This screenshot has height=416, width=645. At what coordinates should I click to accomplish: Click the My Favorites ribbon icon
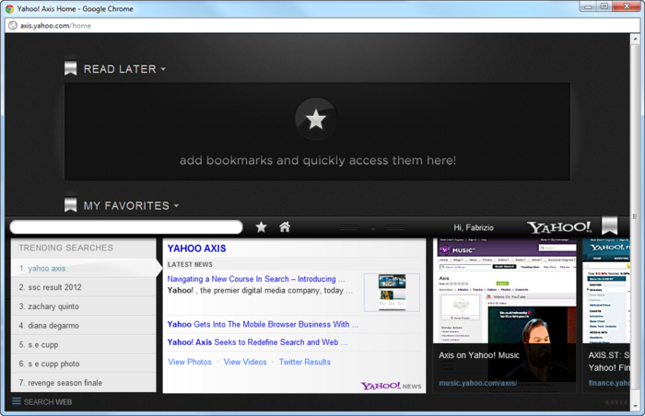[x=71, y=204]
